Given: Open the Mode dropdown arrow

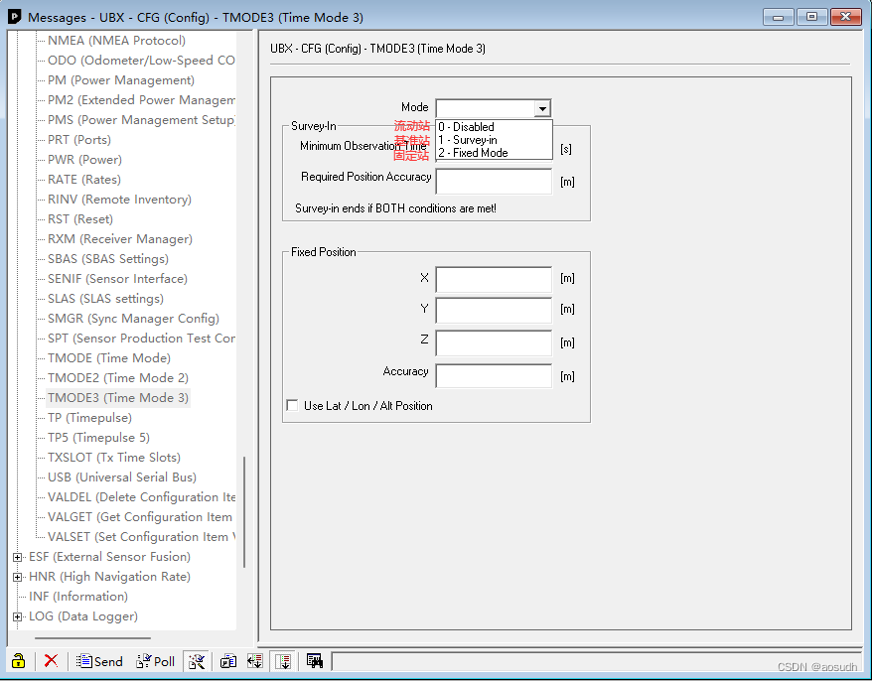Looking at the screenshot, I should click(543, 108).
